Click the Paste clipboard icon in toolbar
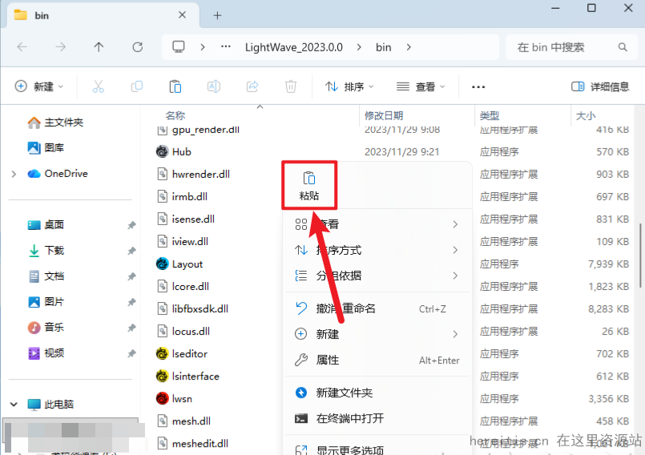 pyautogui.click(x=175, y=87)
